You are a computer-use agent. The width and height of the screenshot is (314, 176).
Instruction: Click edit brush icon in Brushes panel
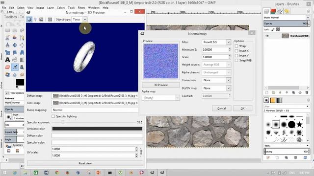268,157
